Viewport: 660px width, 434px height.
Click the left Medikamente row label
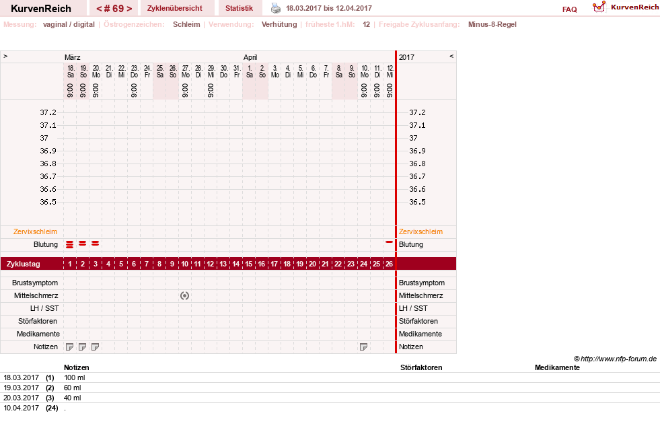[38, 334]
